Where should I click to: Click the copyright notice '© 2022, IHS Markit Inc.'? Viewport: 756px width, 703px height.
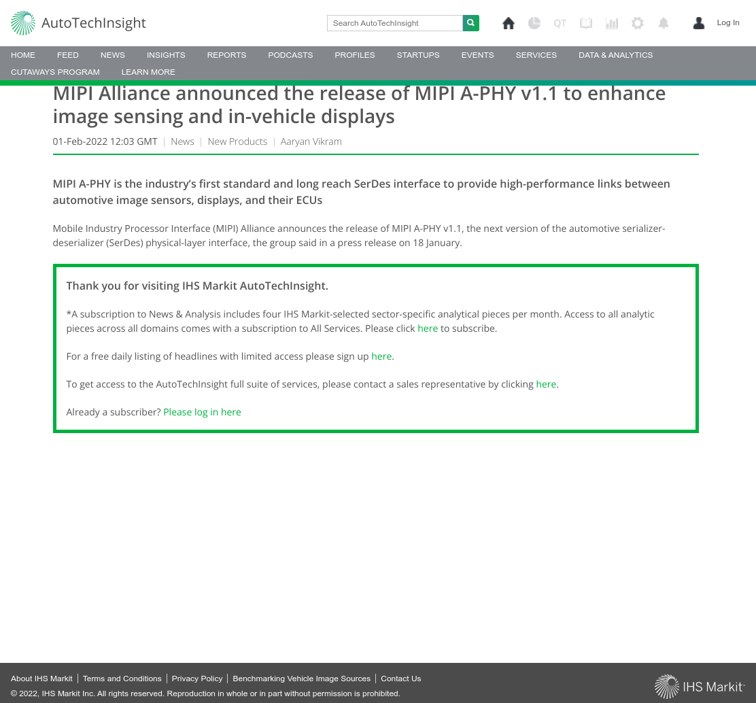[52, 693]
